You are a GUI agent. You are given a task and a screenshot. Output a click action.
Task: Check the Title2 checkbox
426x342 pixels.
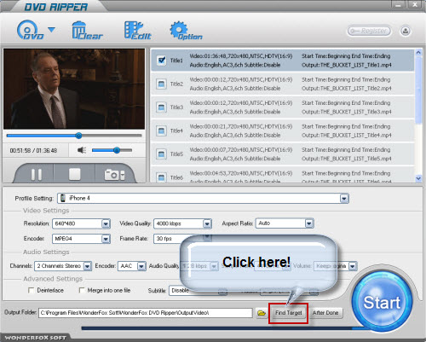[161, 84]
